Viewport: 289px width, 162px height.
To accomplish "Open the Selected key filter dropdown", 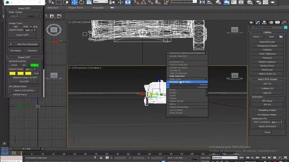I will coord(224,157).
